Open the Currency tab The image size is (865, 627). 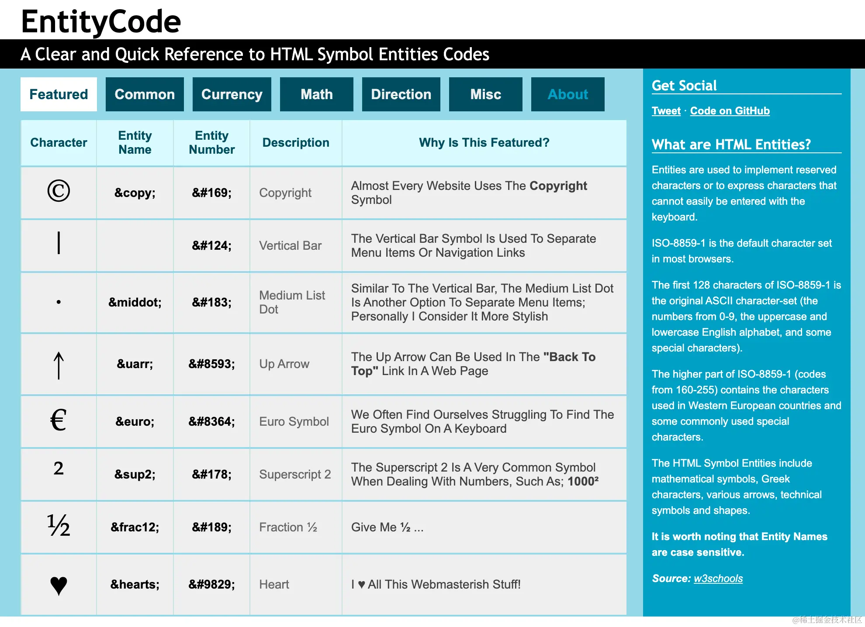tap(232, 94)
